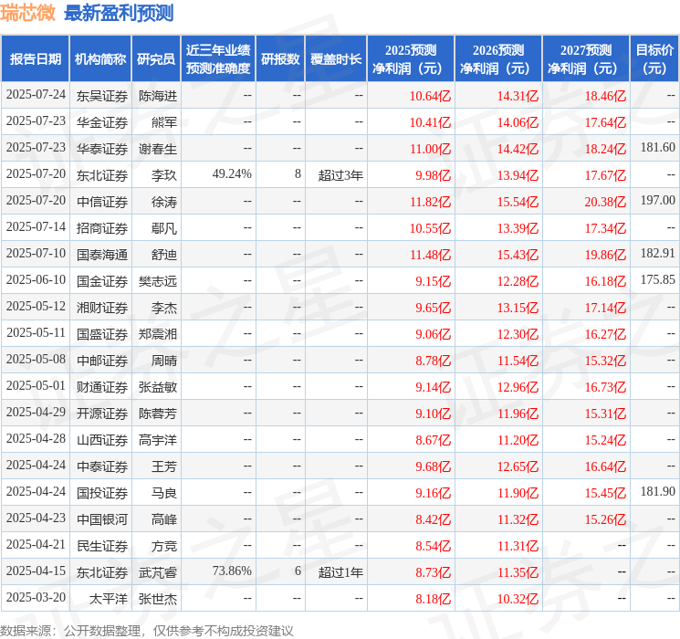Click analyst name 樊志远

point(158,281)
